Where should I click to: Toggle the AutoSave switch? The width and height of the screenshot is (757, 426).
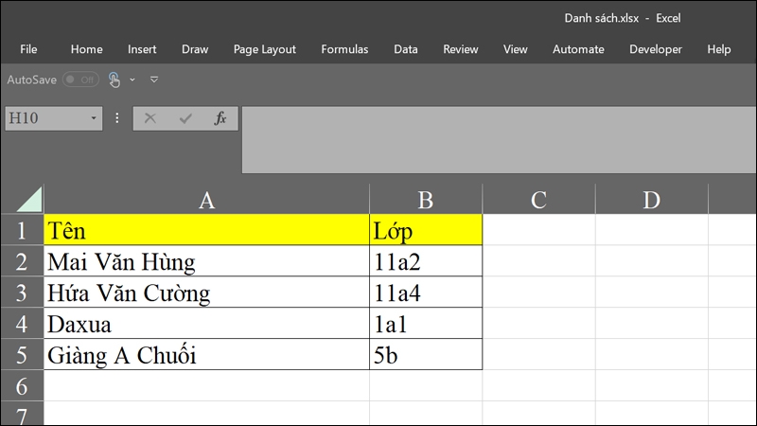tap(80, 80)
